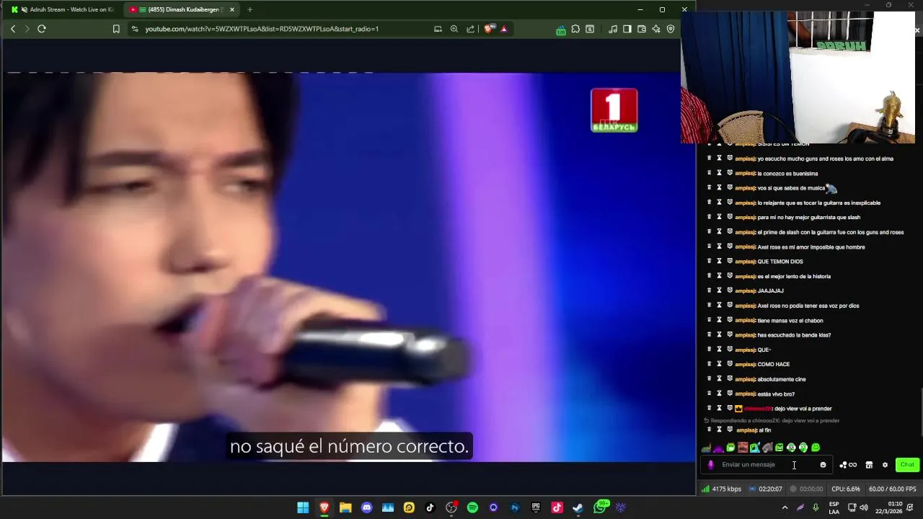
Task: Click the purple microphone icon in chat box
Action: click(710, 465)
